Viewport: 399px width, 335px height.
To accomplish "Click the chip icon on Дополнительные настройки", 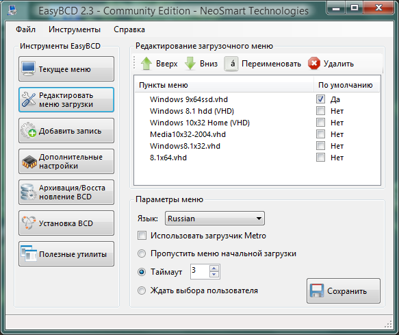I will click(29, 162).
